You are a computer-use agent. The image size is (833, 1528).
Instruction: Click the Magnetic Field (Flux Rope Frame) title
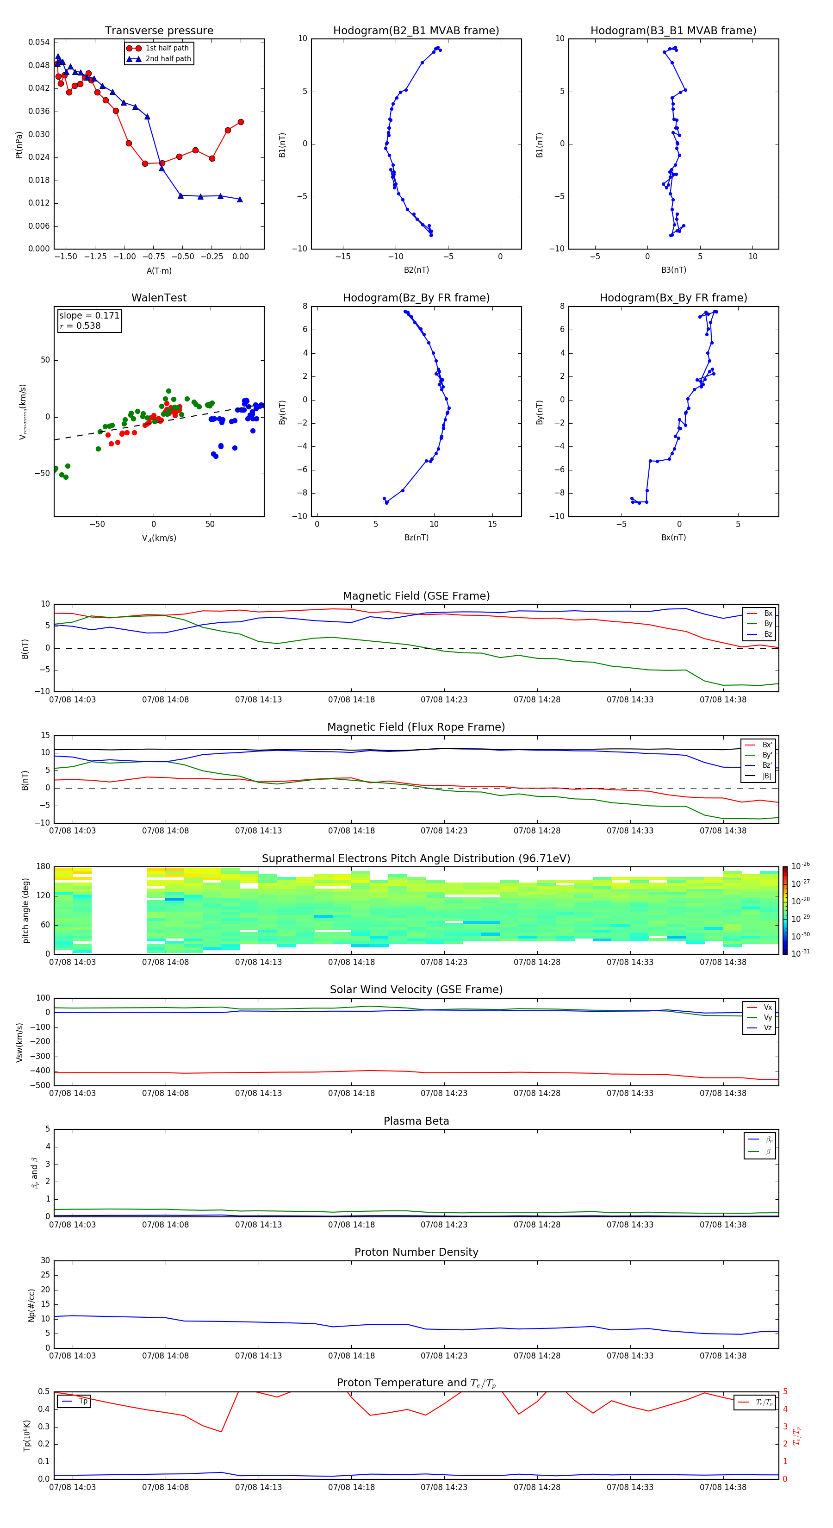pos(416,727)
